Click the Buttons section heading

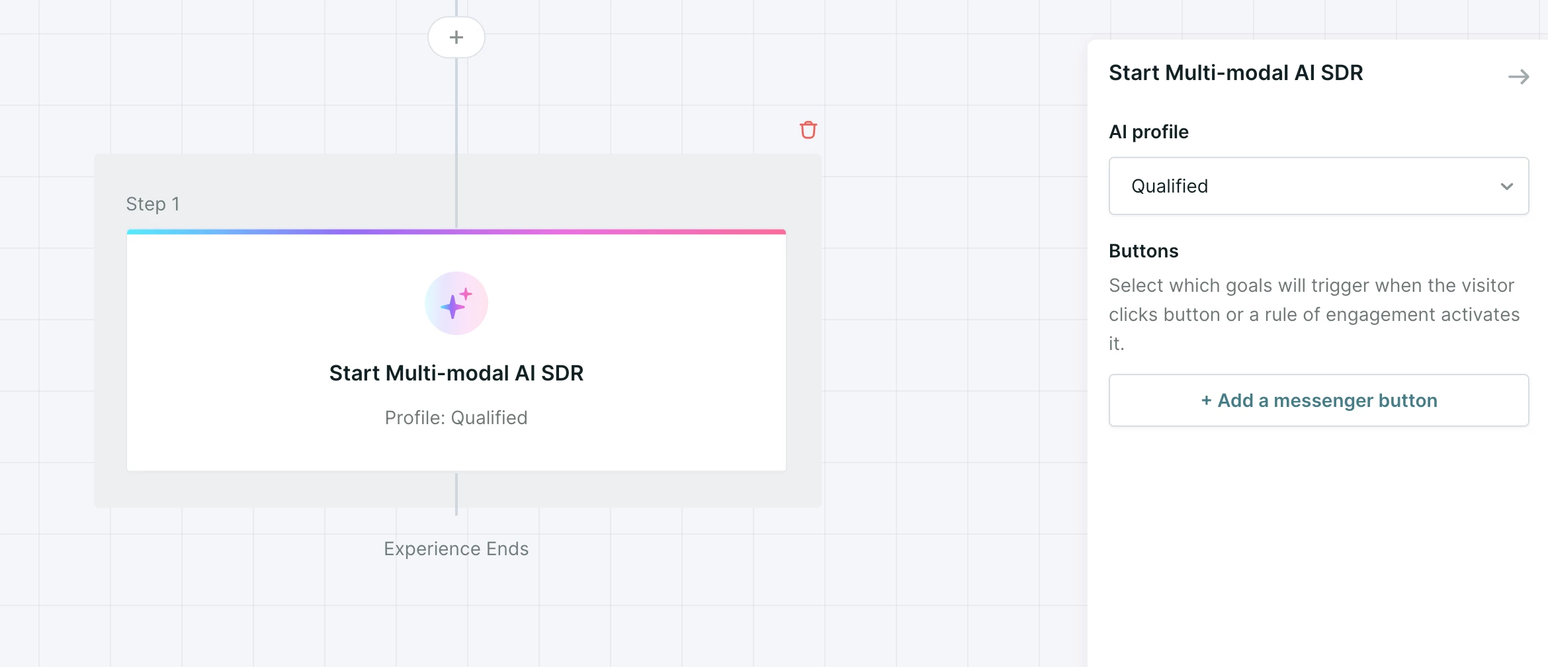pyautogui.click(x=1144, y=251)
